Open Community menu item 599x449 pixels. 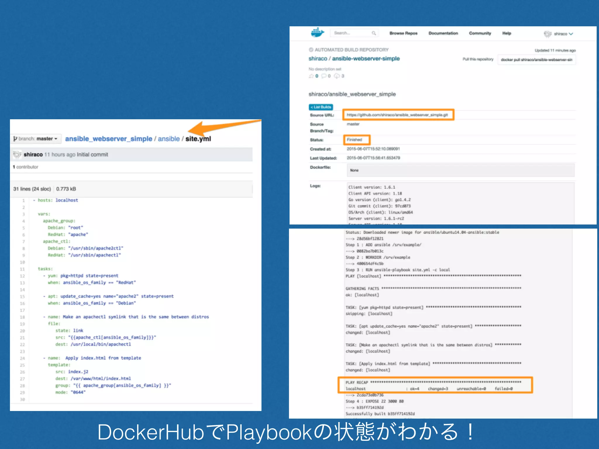click(480, 33)
